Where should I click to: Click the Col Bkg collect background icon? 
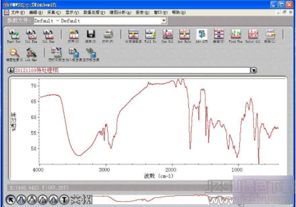tap(31, 36)
